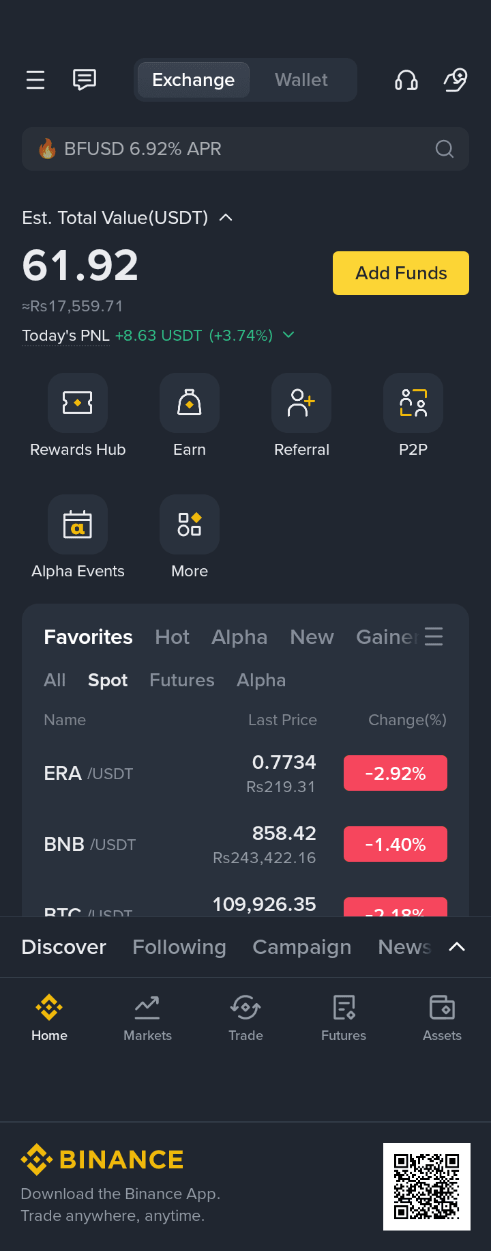Select the Exchange toggle option
Screen dimensions: 491x1251
coord(194,80)
